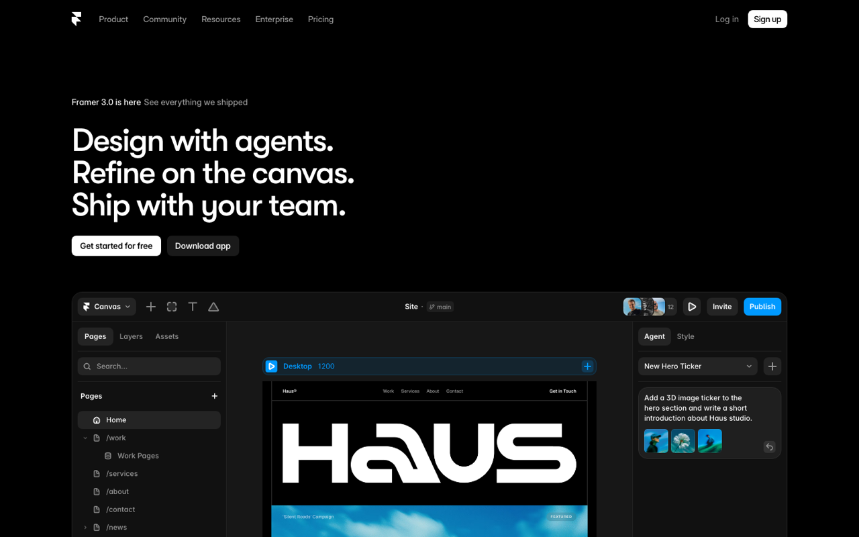Click the Invite button
The height and width of the screenshot is (537, 859).
722,307
